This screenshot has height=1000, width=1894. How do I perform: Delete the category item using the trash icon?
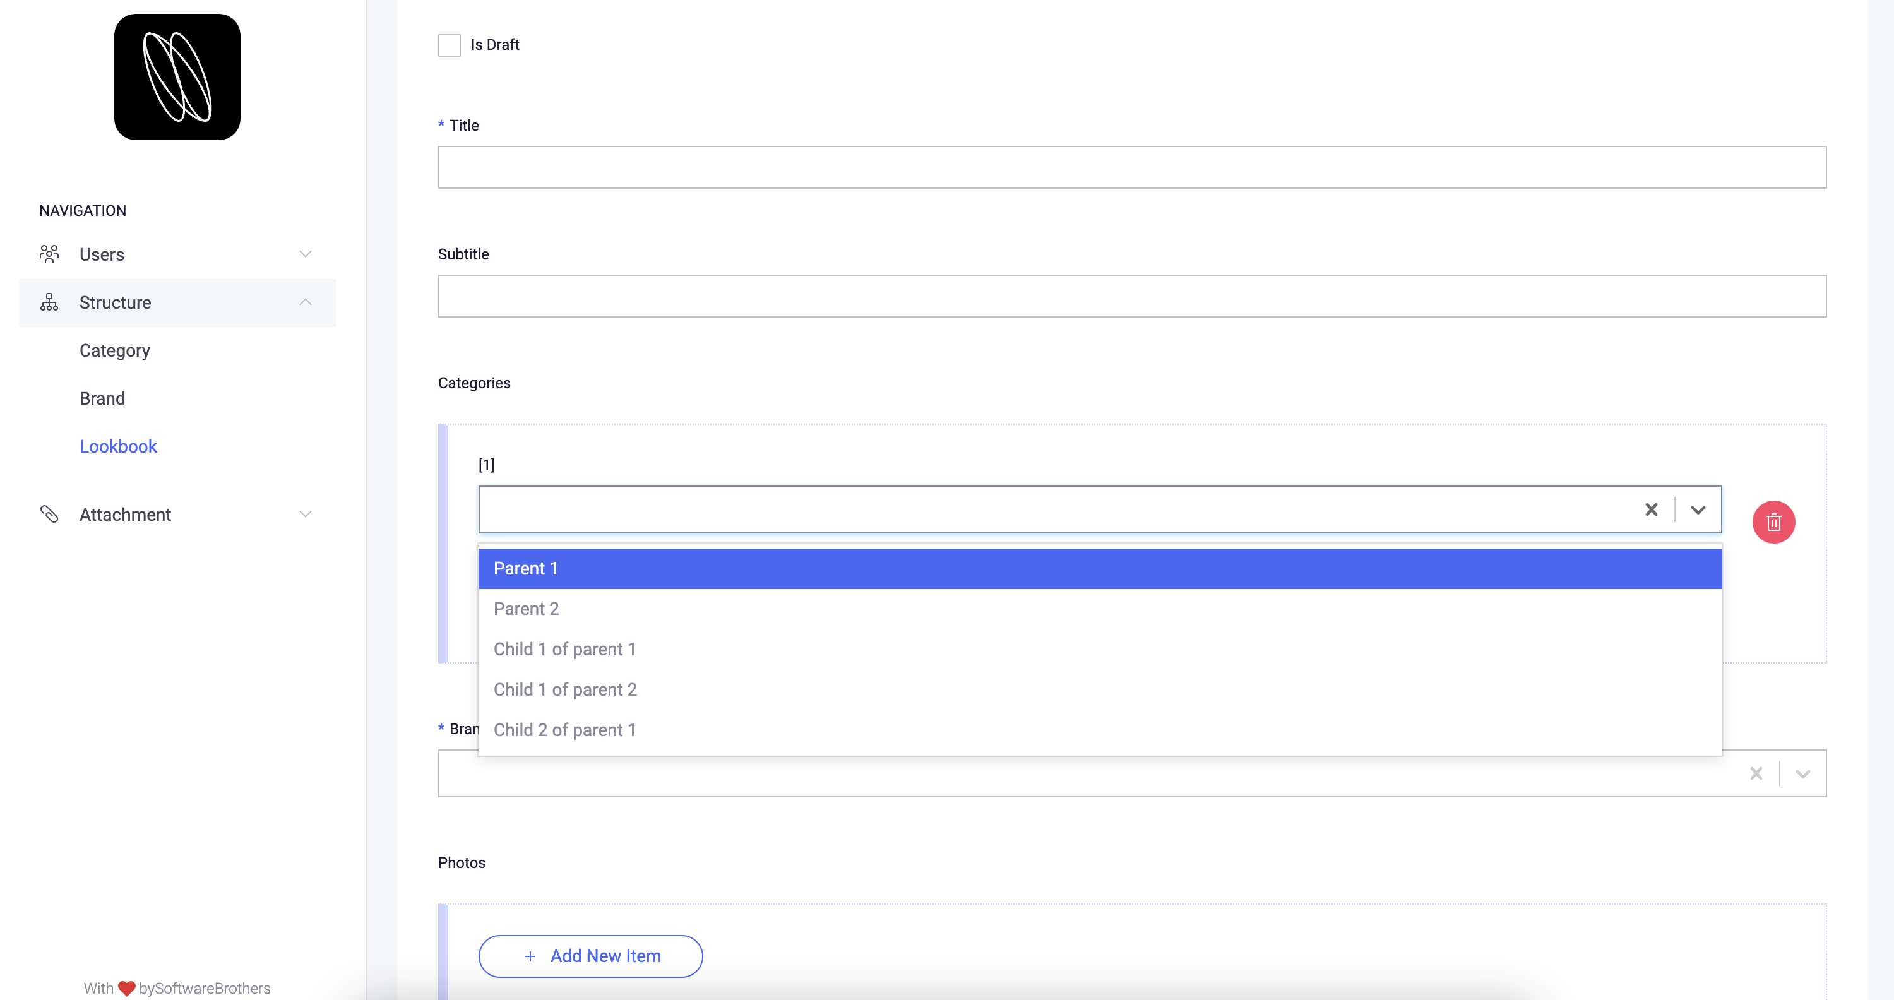(x=1773, y=522)
